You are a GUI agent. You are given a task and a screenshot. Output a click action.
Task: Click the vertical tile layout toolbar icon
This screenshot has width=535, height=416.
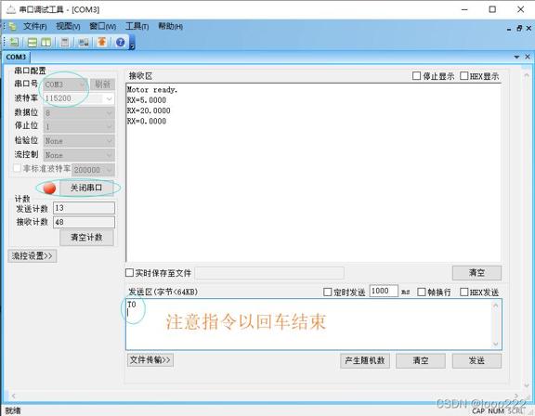coord(46,43)
